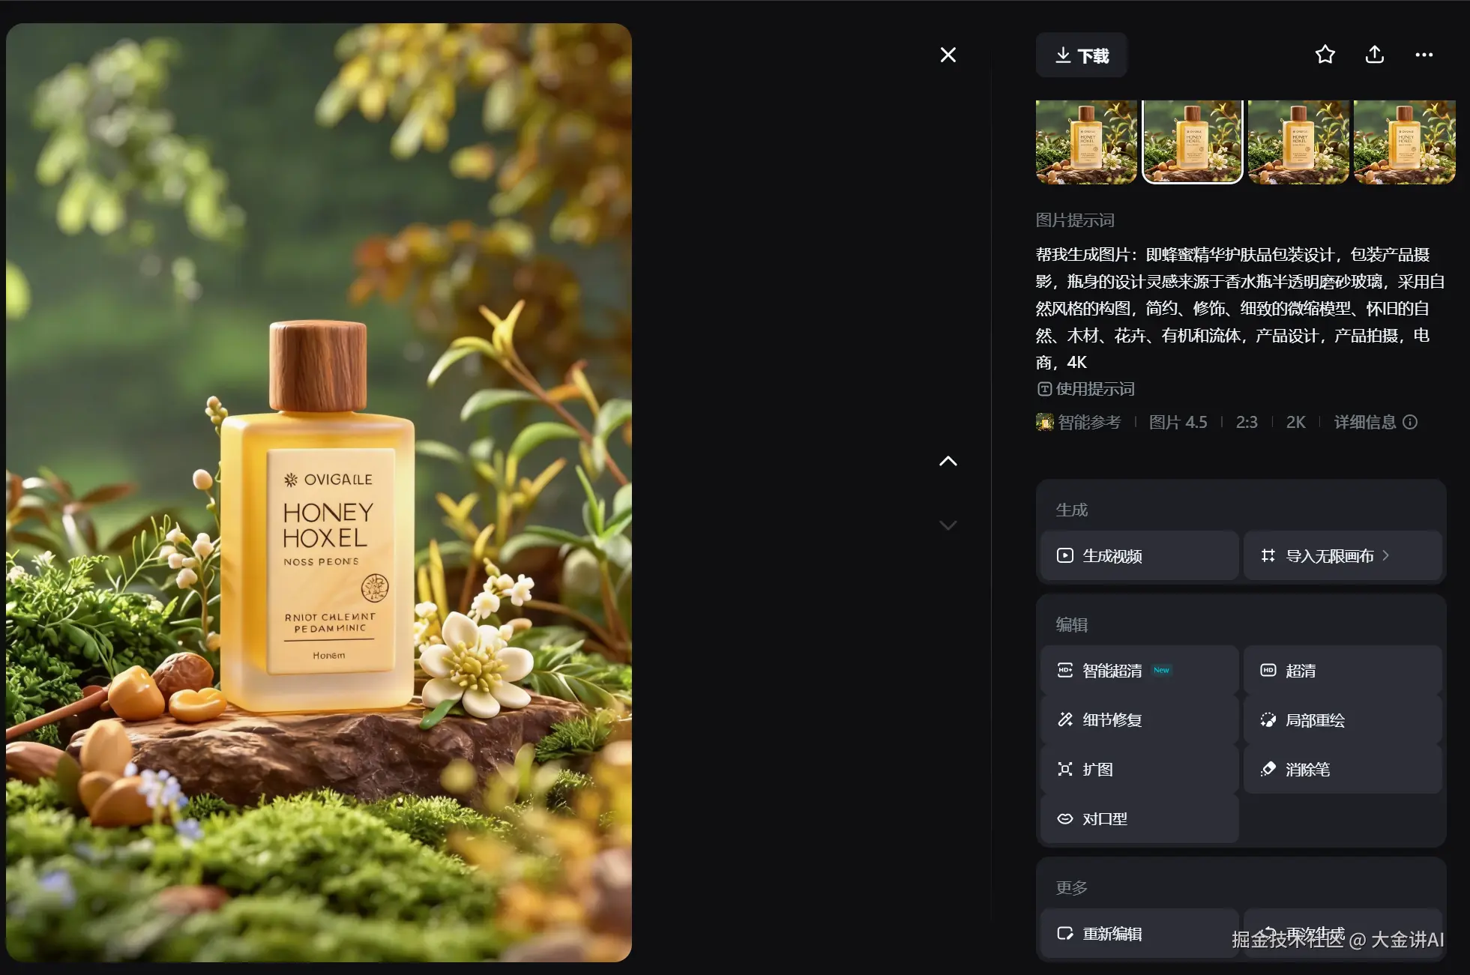This screenshot has width=1470, height=975.
Task: Click the 下载 download button
Action: [x=1081, y=55]
